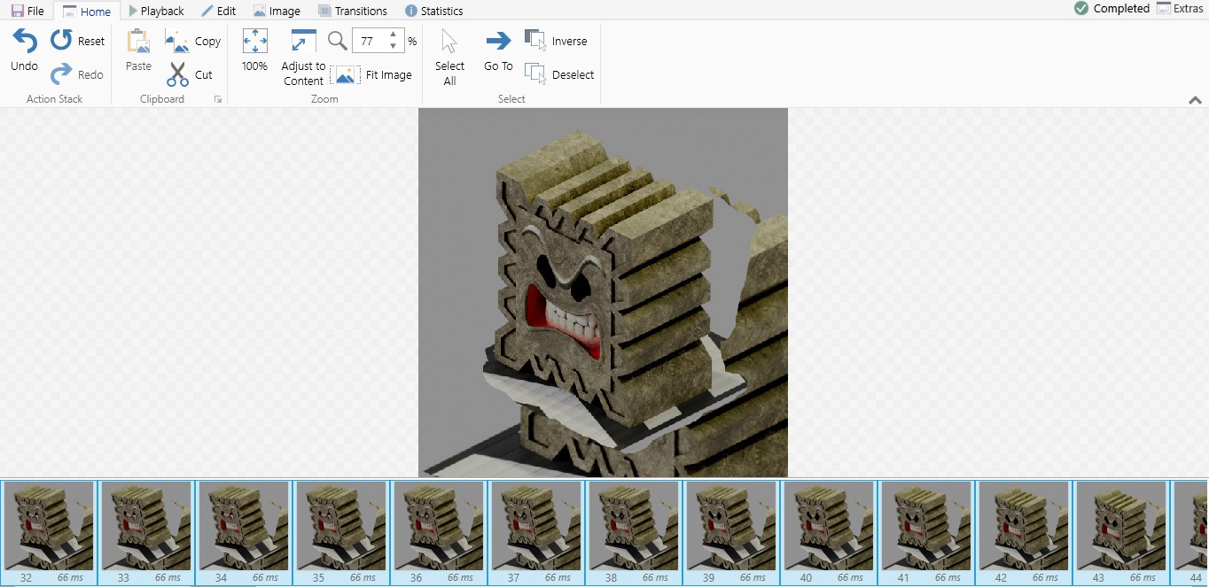This screenshot has width=1209, height=587.
Task: Select frame 34 thumbnail
Action: 244,532
